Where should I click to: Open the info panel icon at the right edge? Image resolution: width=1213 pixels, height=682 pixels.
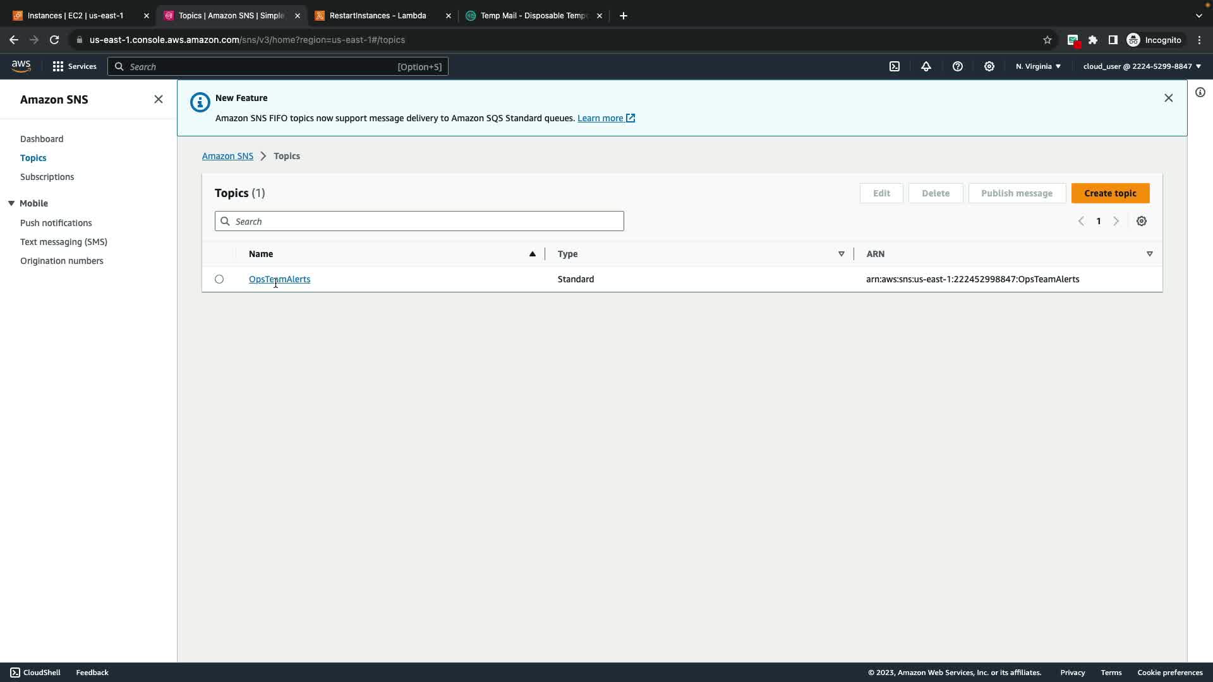coord(1200,92)
